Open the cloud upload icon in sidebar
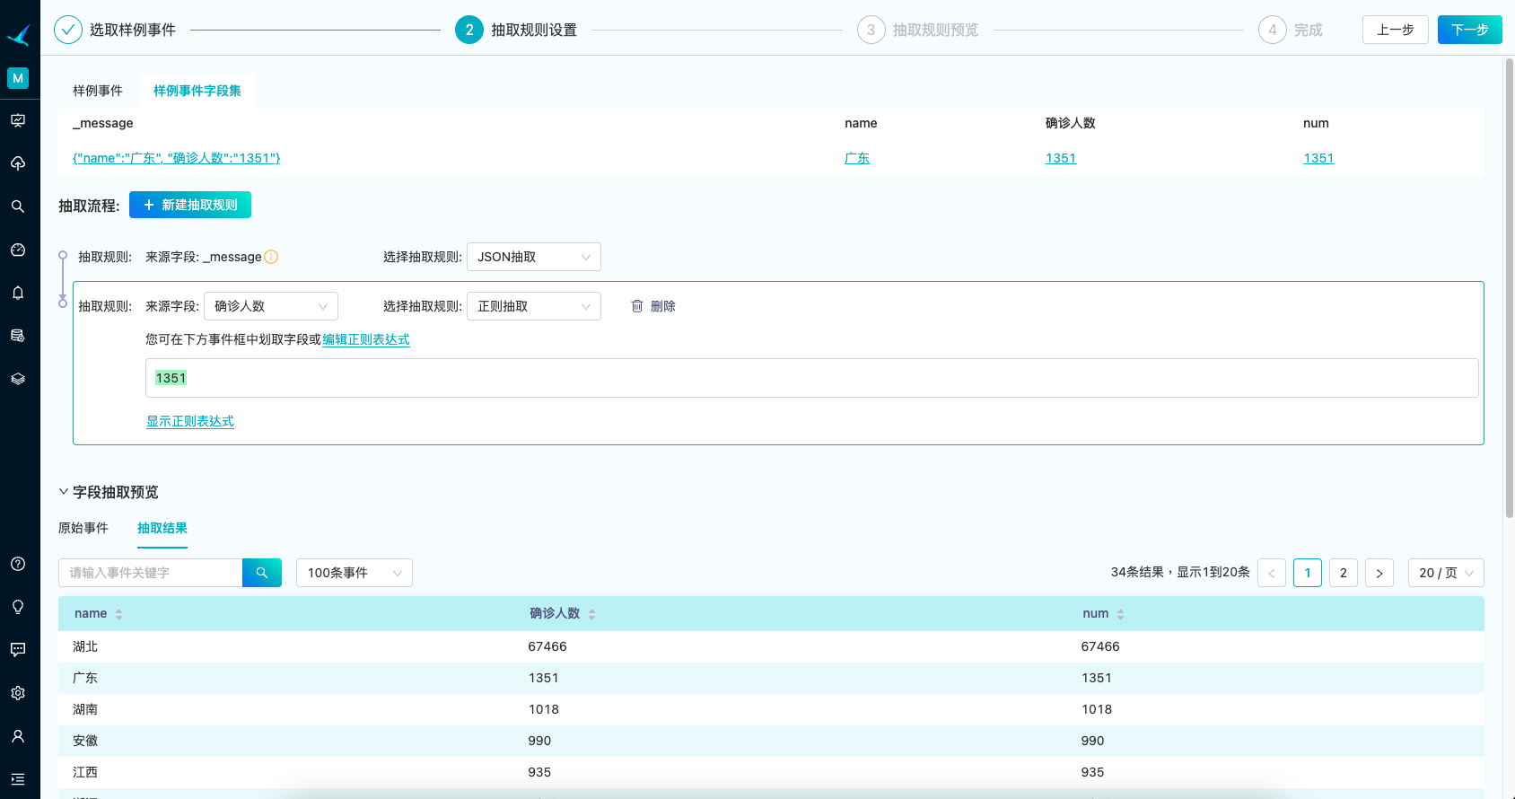1515x799 pixels. tap(18, 163)
